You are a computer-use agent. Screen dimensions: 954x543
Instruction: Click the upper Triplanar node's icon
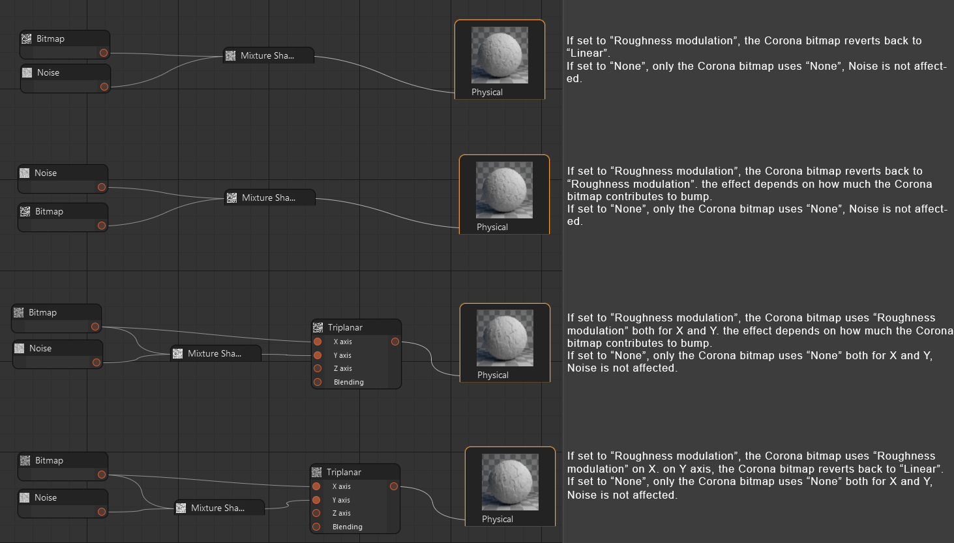pos(318,327)
